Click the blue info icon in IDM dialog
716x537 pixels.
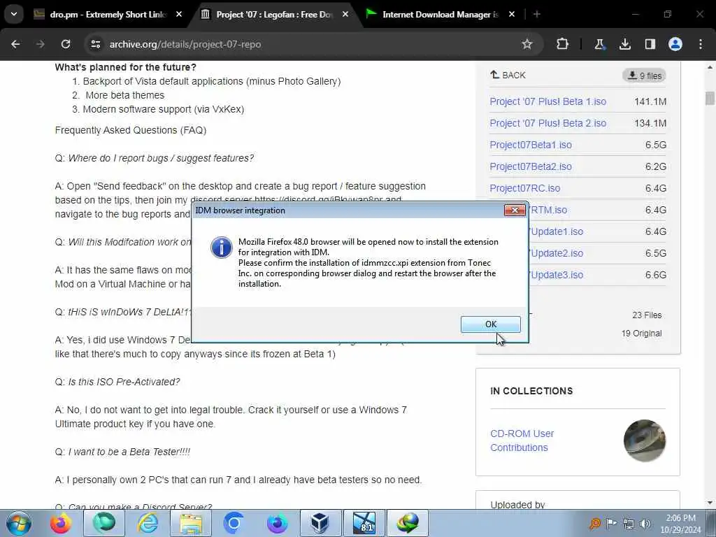(222, 248)
